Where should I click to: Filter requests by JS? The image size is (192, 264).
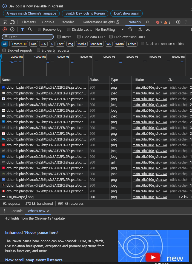[x=51, y=44]
